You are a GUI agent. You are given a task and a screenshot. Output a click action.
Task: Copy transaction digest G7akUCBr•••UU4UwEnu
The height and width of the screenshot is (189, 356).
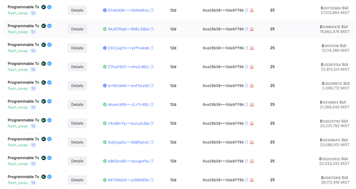tap(152, 10)
